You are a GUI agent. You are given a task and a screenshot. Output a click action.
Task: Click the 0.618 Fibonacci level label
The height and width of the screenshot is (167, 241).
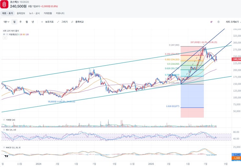point(172,68)
